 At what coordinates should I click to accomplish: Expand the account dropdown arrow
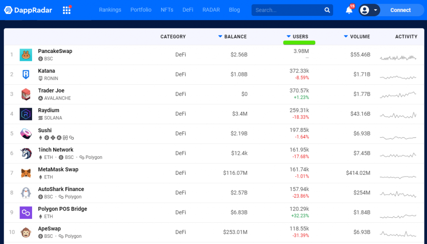(x=375, y=10)
